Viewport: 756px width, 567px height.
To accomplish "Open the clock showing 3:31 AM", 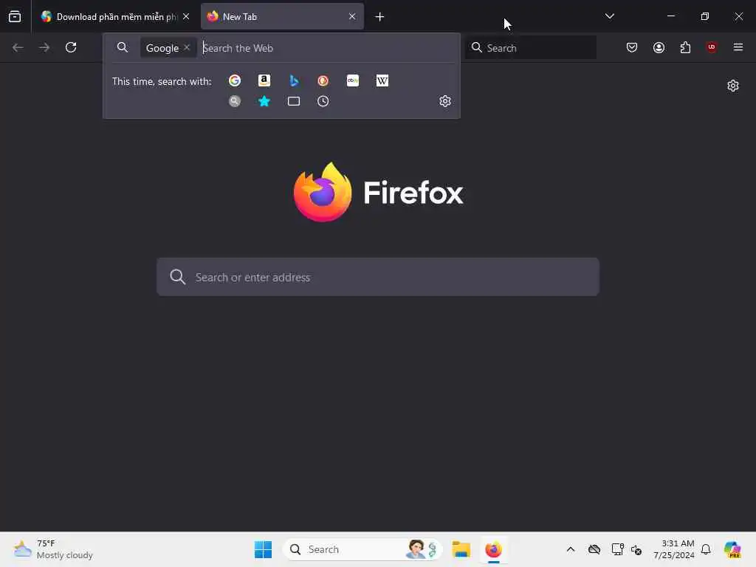I will tap(674, 549).
